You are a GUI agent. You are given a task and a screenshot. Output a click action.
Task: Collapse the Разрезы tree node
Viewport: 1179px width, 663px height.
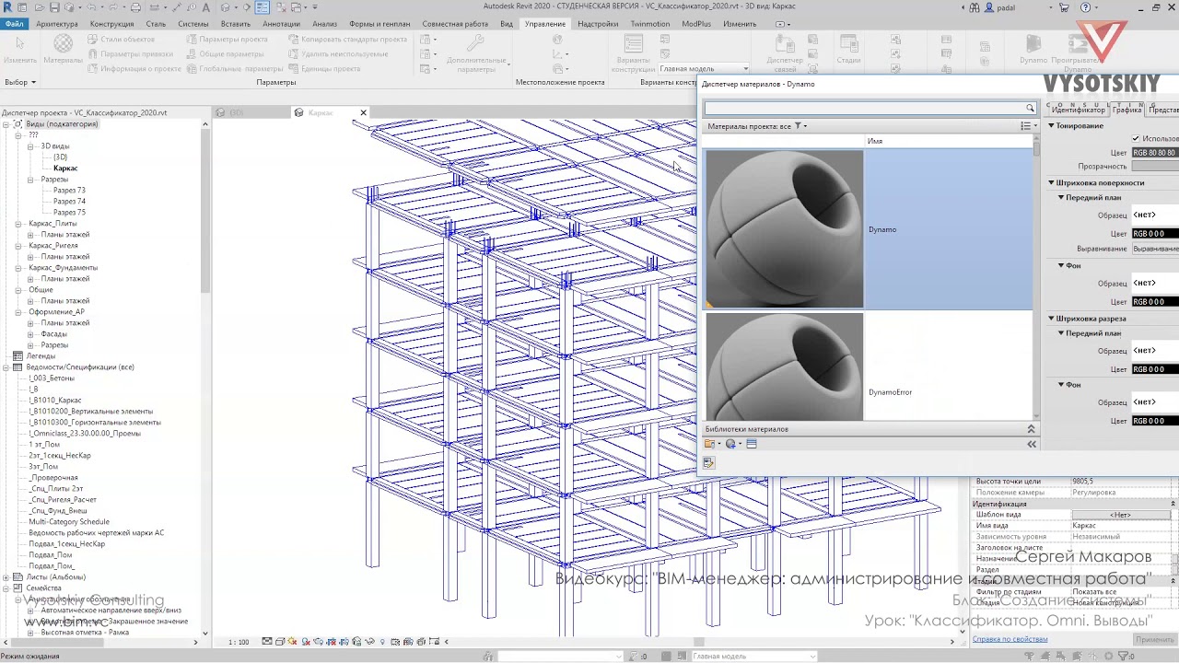click(x=30, y=180)
